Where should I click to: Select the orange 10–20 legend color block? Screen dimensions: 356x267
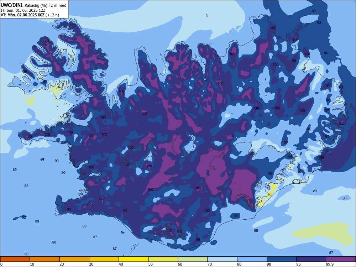coord(45,259)
